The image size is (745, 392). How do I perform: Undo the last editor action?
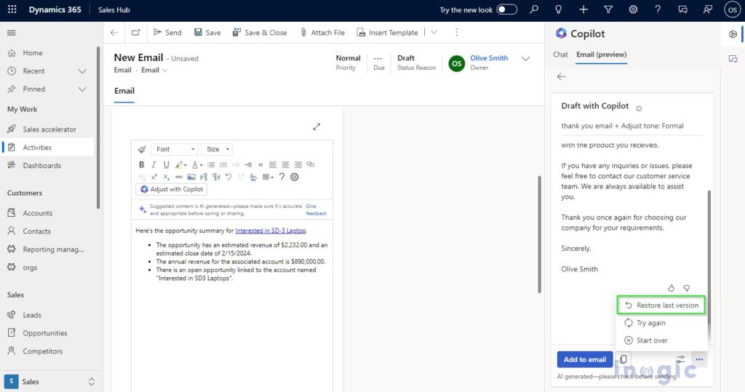(x=228, y=177)
